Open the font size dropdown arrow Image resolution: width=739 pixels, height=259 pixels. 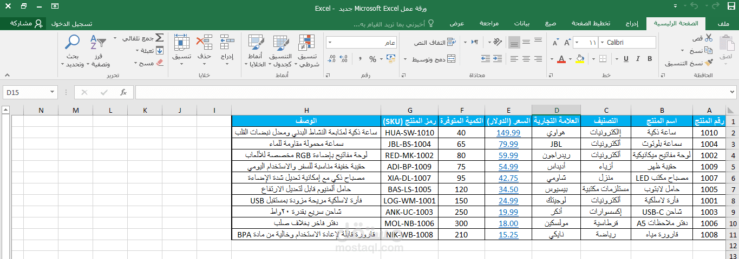[577, 42]
